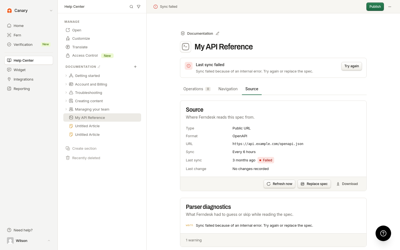Click the Download button
The image size is (400, 250).
347,184
